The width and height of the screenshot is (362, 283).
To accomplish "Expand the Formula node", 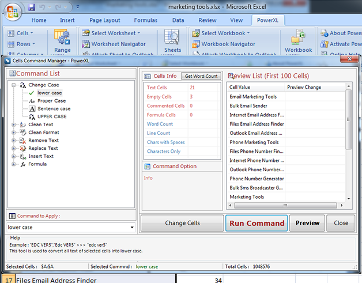I will [14, 164].
